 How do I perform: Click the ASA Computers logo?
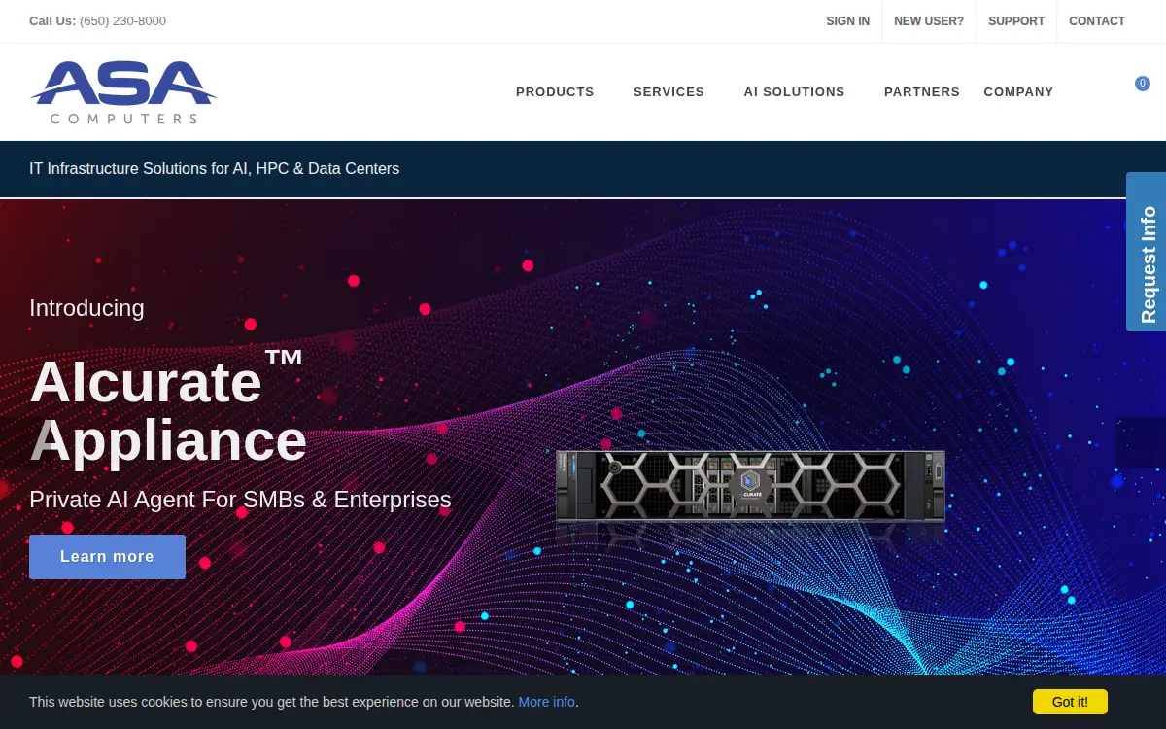(124, 92)
